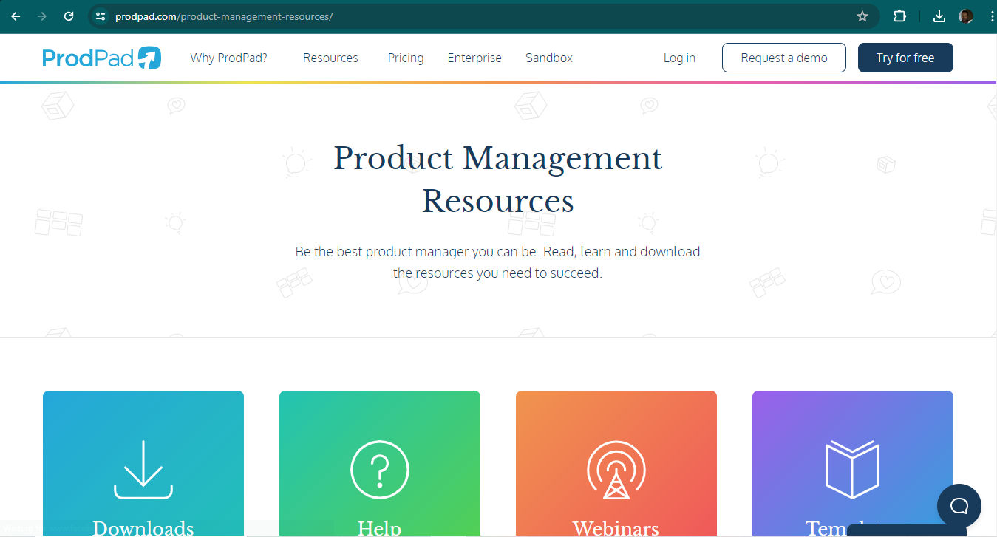Select the Webinars broadcast icon
This screenshot has width=997, height=537.
click(616, 470)
